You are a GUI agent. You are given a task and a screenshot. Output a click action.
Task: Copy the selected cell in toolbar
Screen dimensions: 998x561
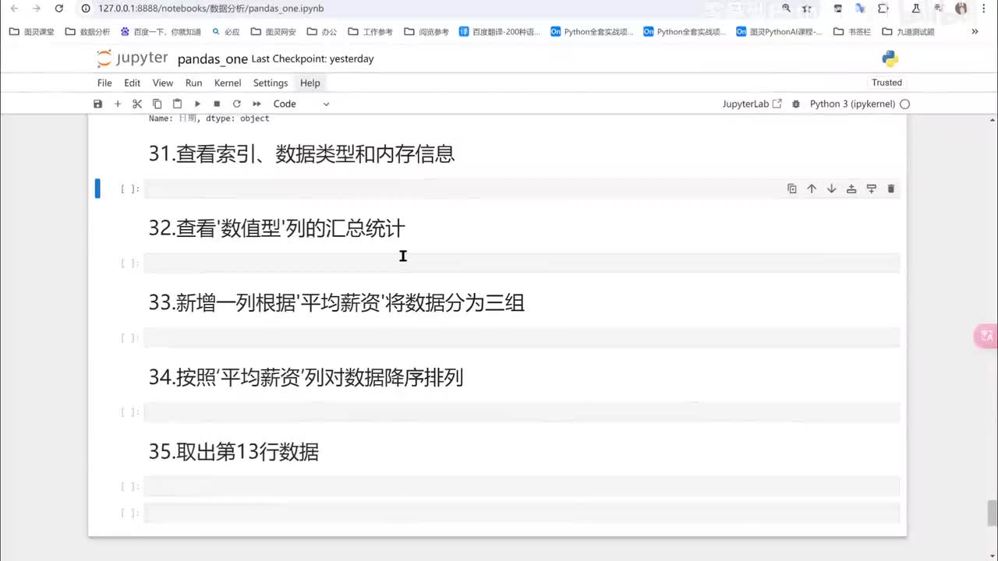(157, 104)
